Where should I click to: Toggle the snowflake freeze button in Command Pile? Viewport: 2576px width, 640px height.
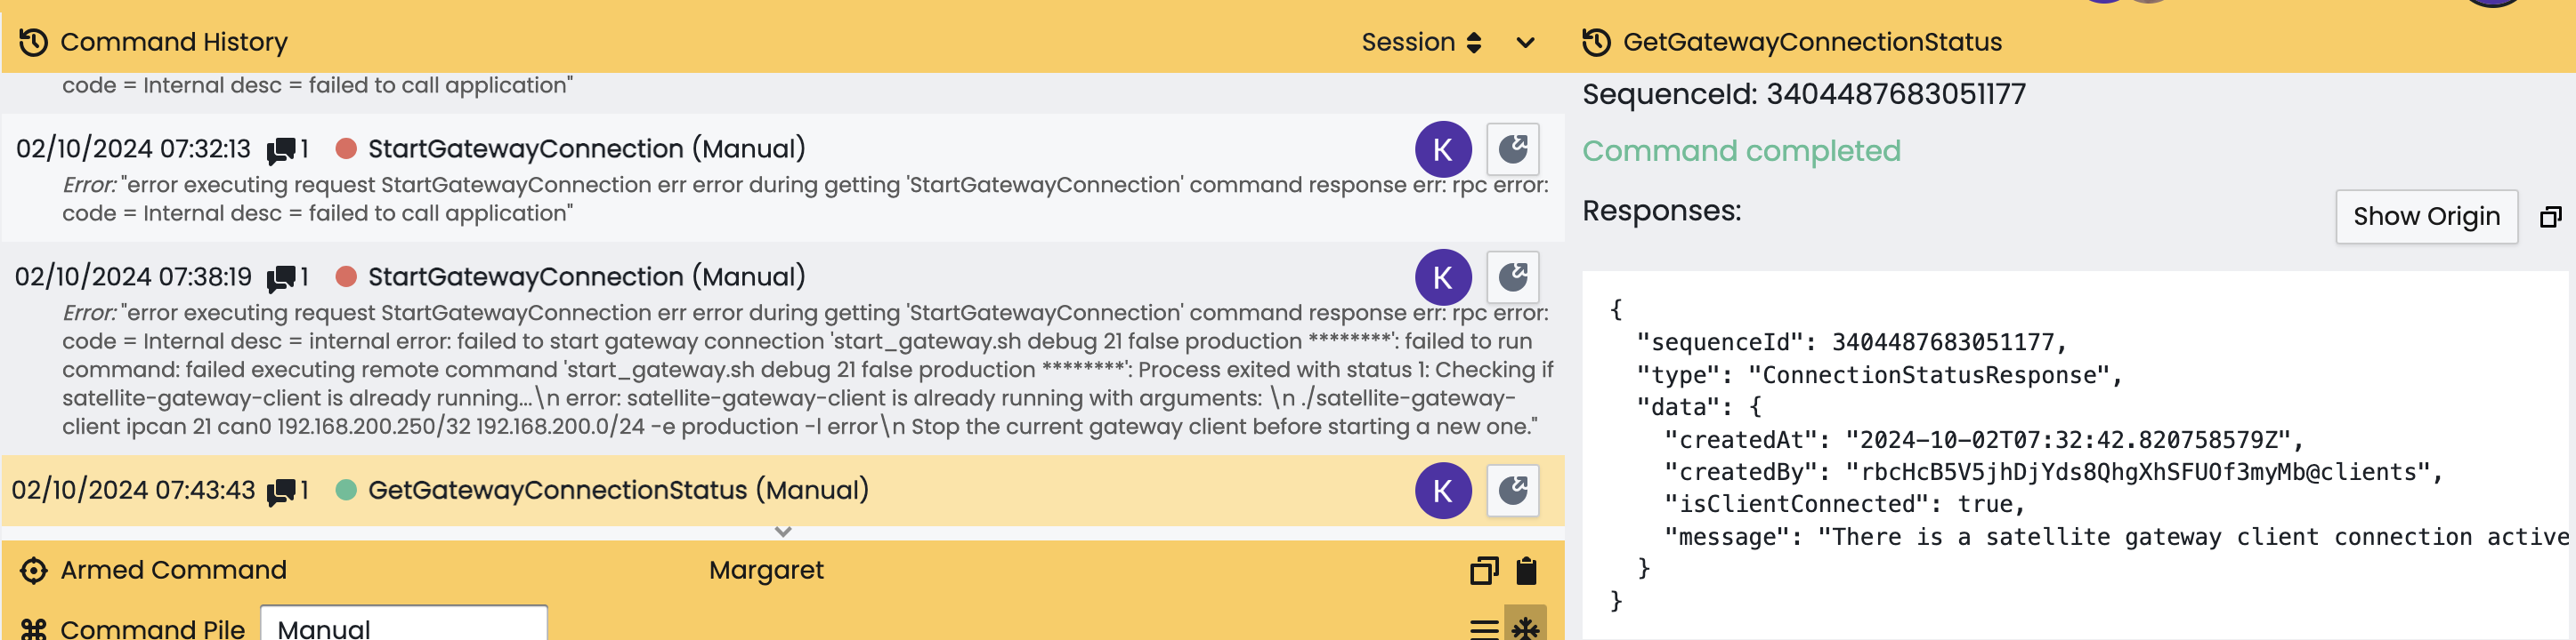coord(1525,628)
